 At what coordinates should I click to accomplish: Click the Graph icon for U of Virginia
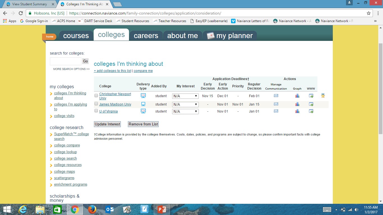297,111
